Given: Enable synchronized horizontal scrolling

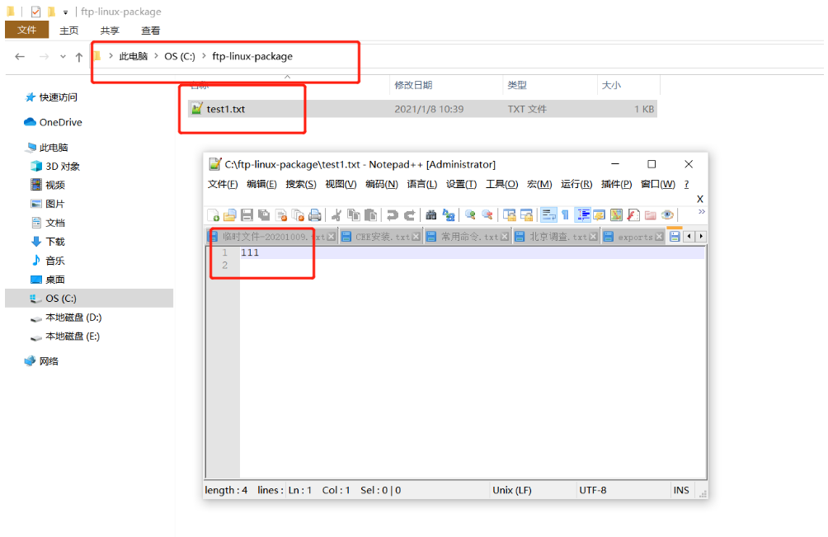Looking at the screenshot, I should (526, 215).
